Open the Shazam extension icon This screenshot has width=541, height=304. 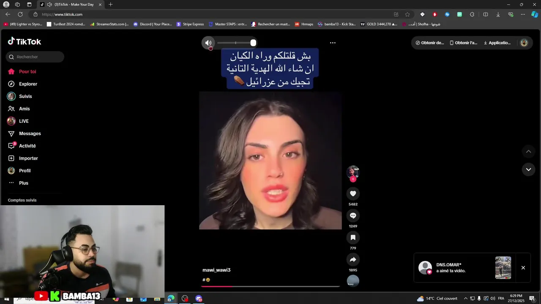point(447,14)
